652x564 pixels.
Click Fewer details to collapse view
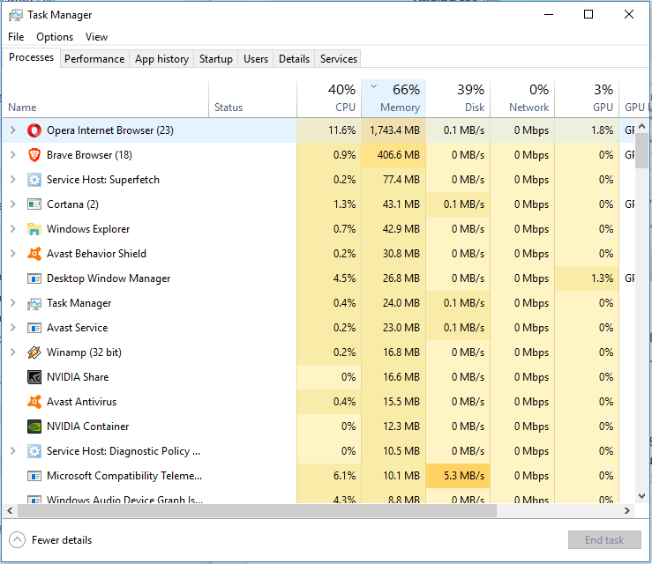[50, 540]
